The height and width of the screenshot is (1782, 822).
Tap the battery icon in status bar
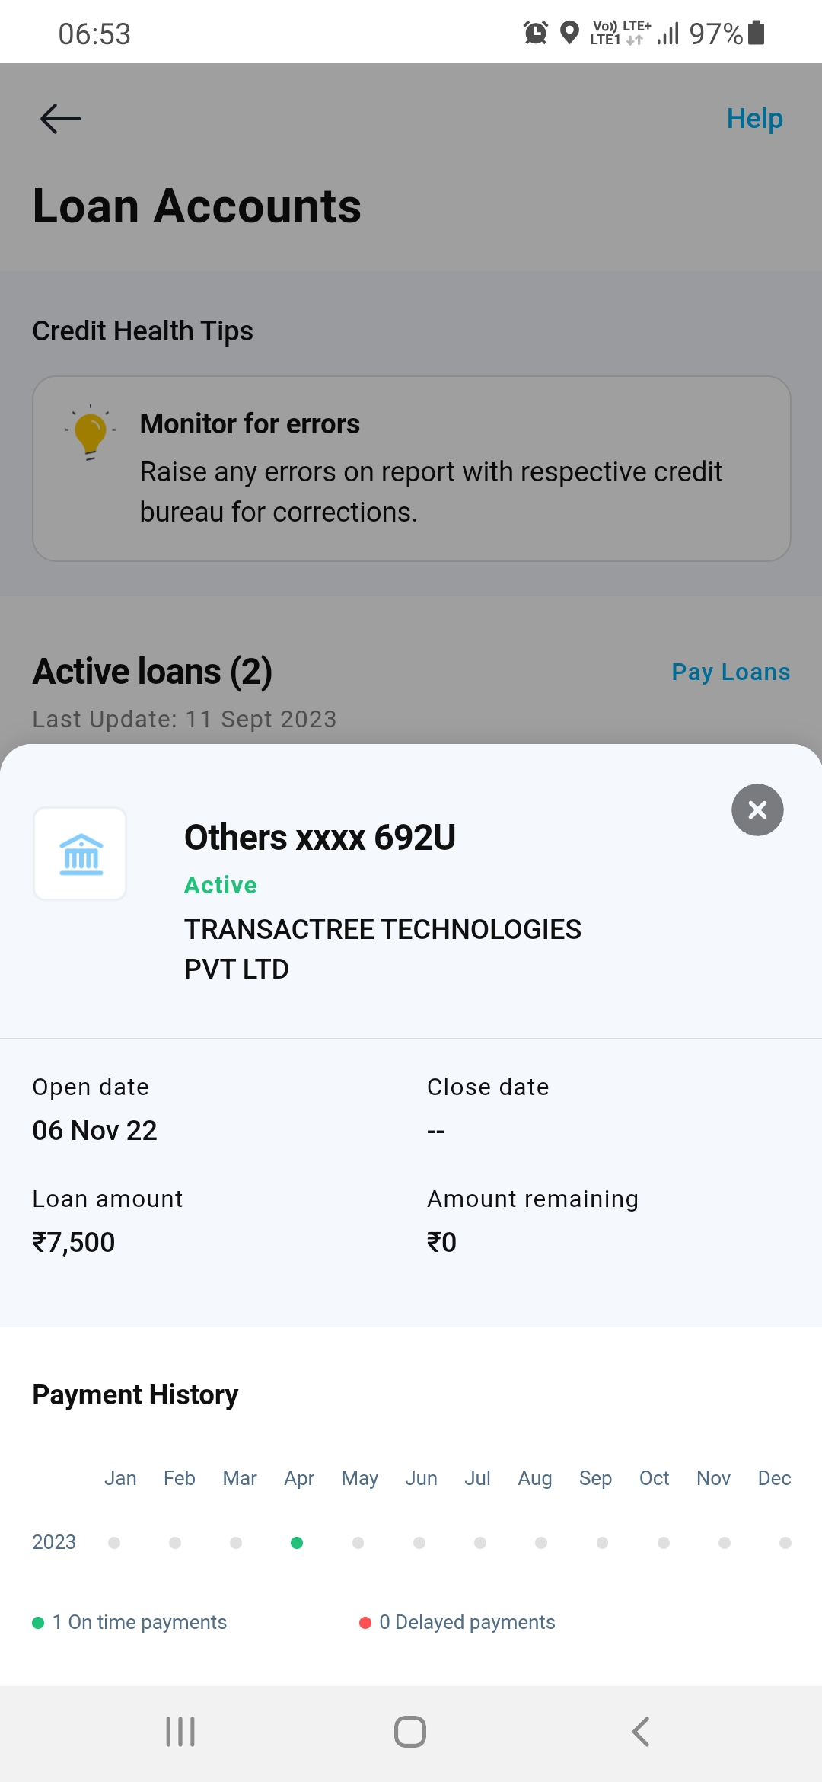757,33
